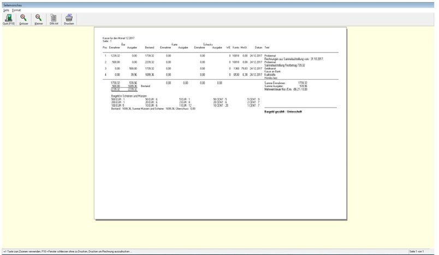Open the Format menu
This screenshot has height=255, width=439.
[x=16, y=10]
